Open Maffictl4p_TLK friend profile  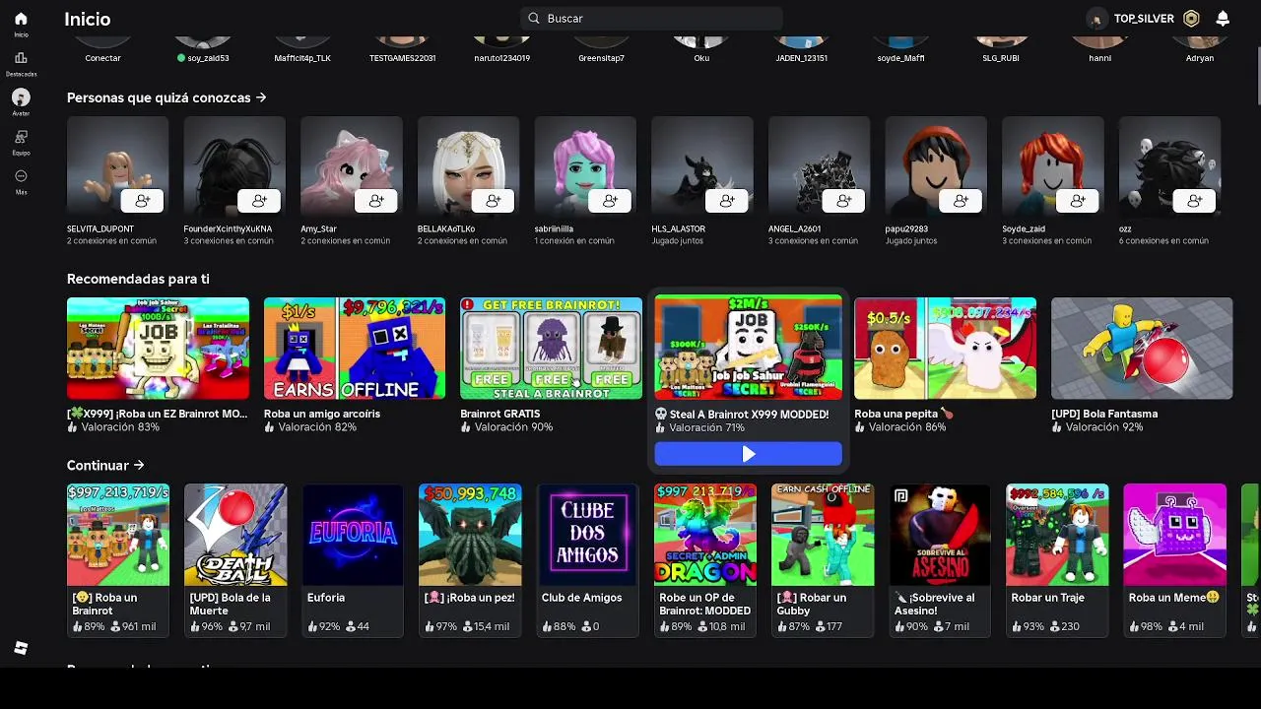(302, 49)
